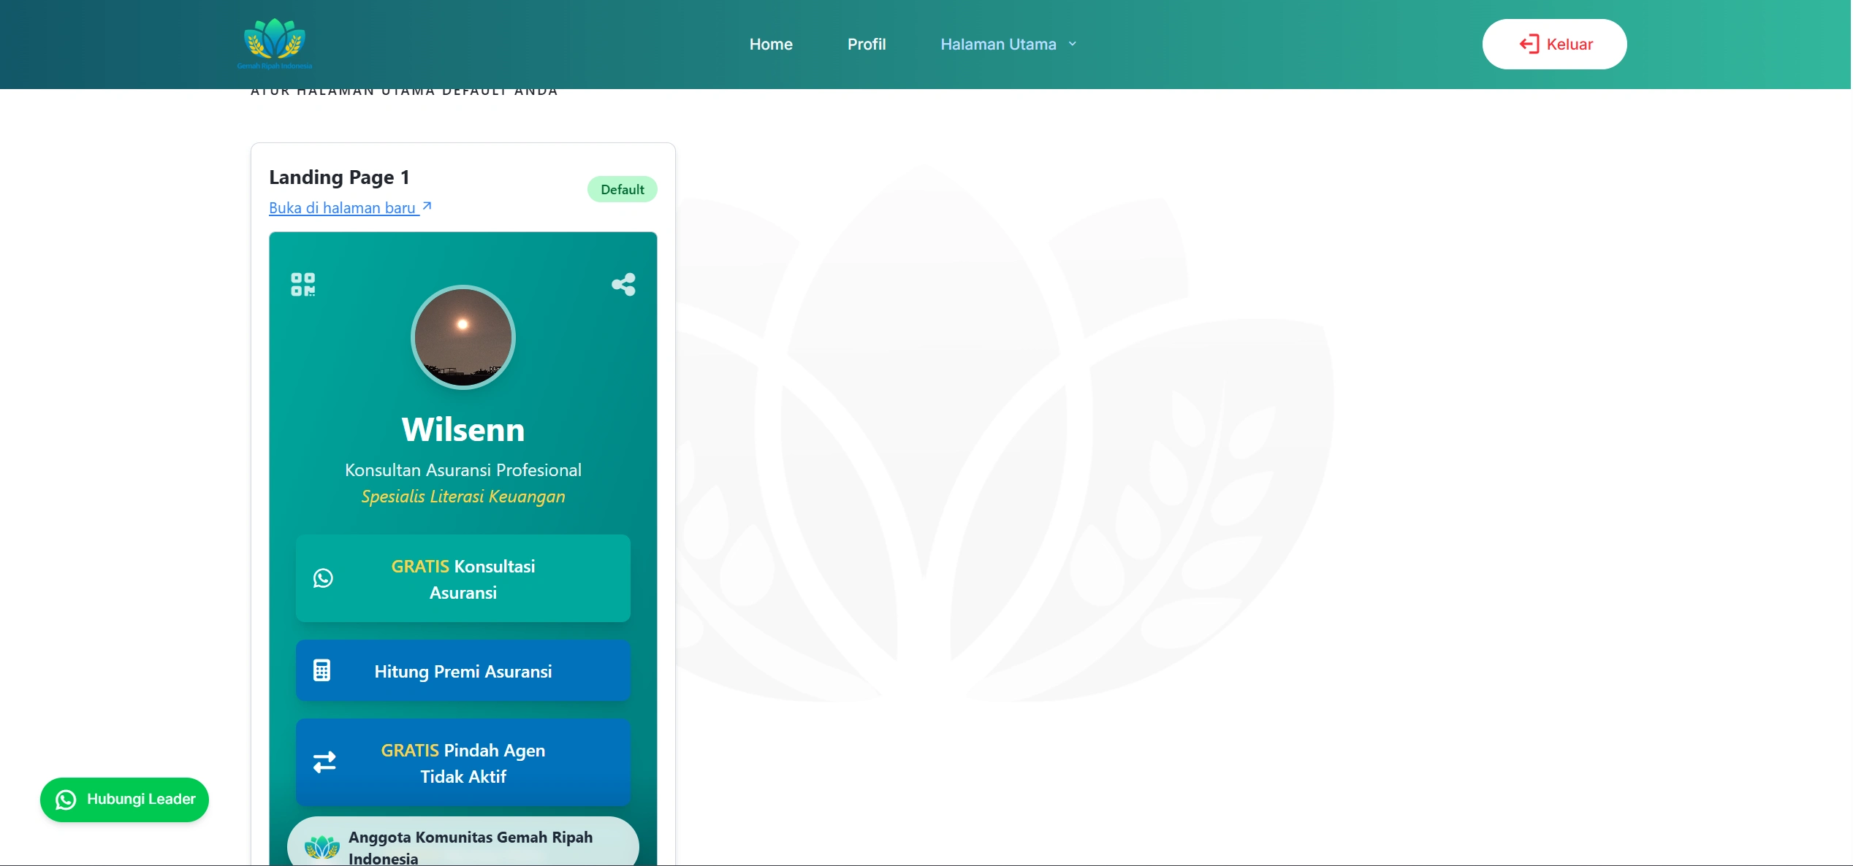Viewport: 1853px width, 866px height.
Task: Open Halaman Utama menu
Action: [x=997, y=44]
